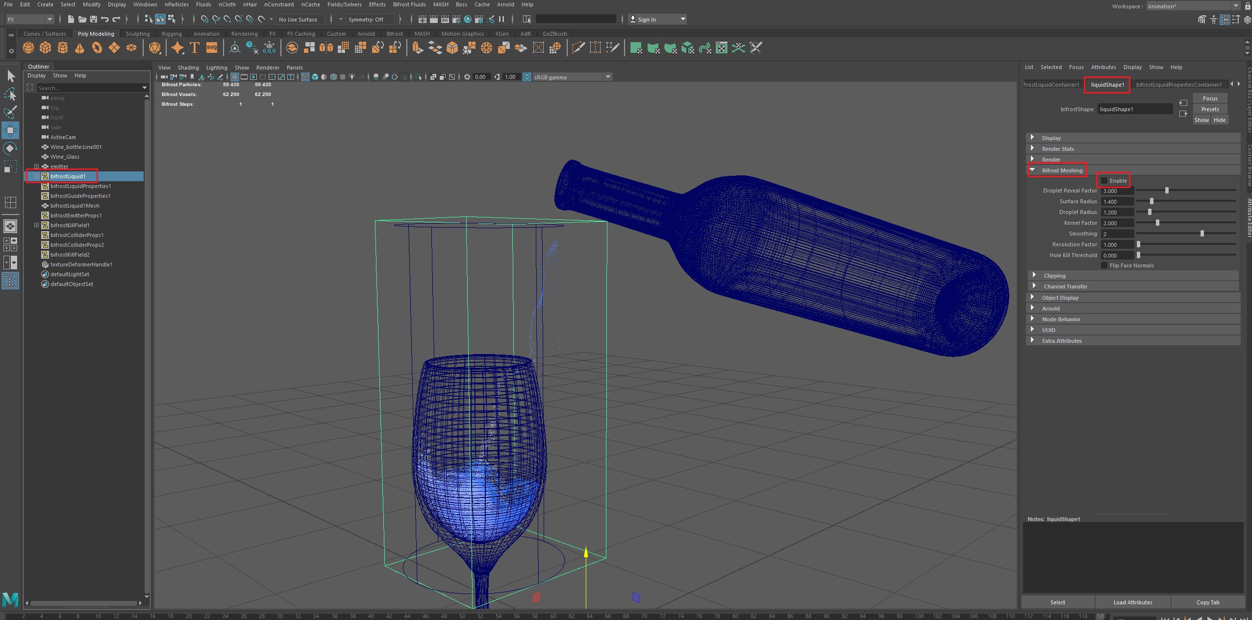Select the Rotate tool in toolbox
Screen dimensions: 1252x620
click(x=10, y=148)
